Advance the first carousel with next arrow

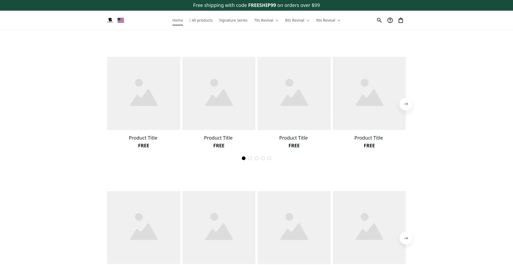(x=406, y=104)
